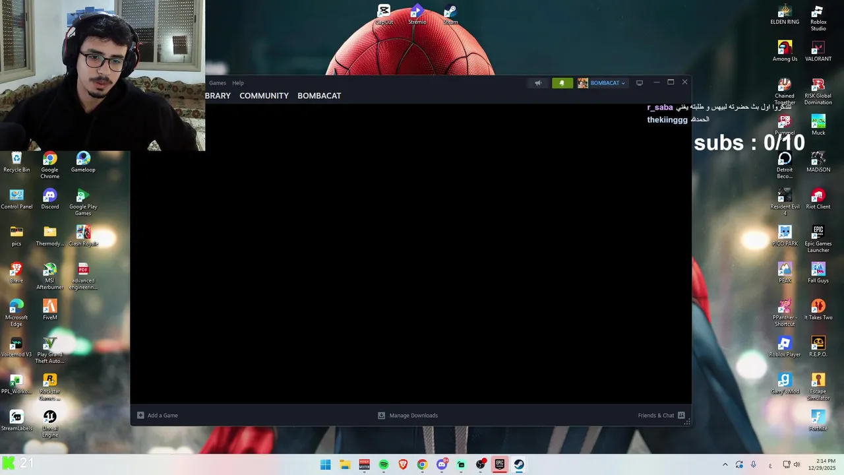Select the Gameloop desktop icon
This screenshot has width=844, height=475.
[83, 162]
